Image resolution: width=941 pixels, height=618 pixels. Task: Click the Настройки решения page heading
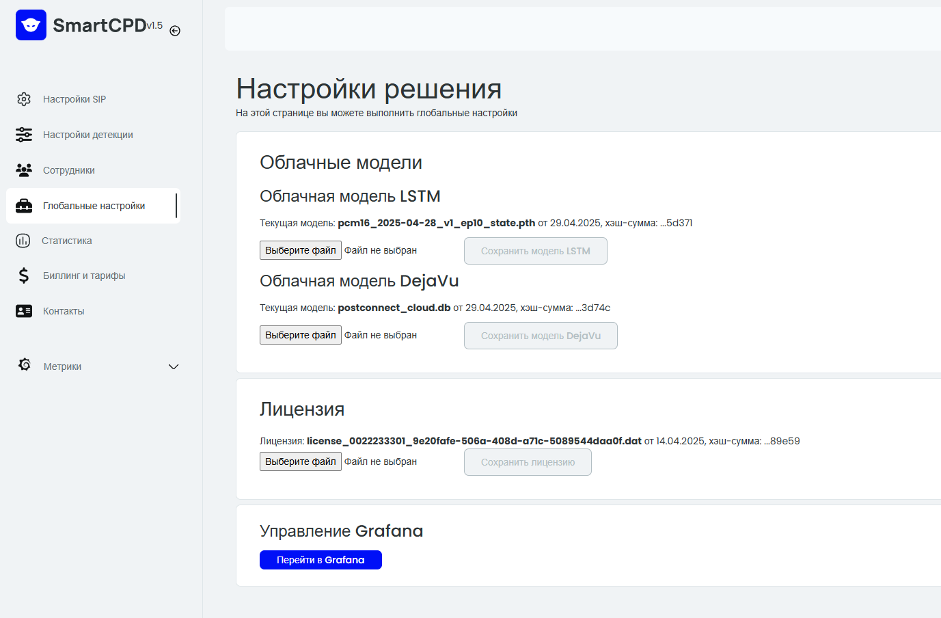tap(369, 89)
